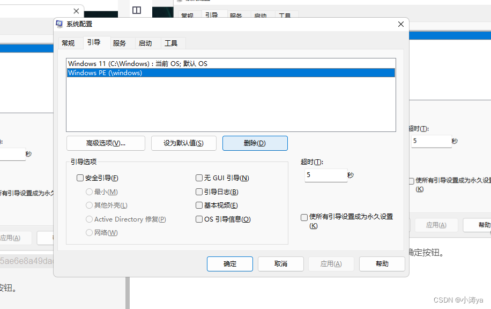Open 高级选项(V)... advanced options

point(106,143)
